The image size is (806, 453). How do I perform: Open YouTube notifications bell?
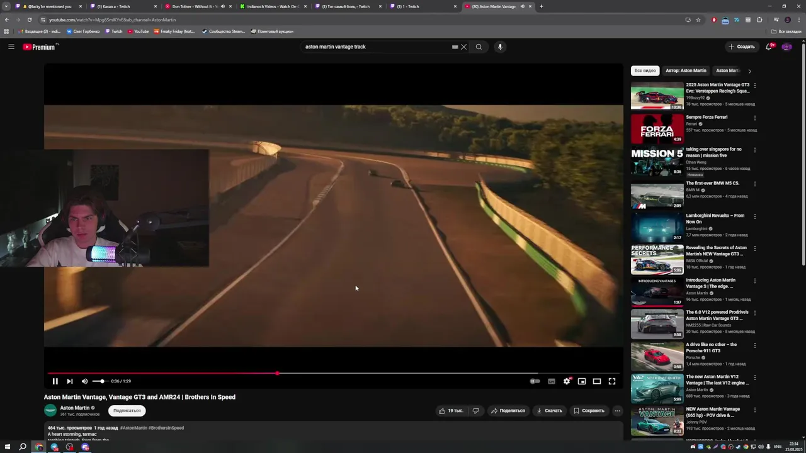pos(769,47)
